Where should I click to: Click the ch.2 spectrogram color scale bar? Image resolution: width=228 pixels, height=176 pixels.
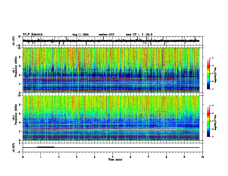208,121
